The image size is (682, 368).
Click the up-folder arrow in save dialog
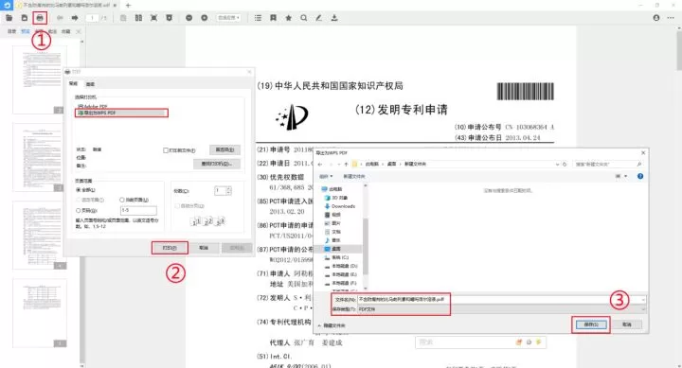347,165
